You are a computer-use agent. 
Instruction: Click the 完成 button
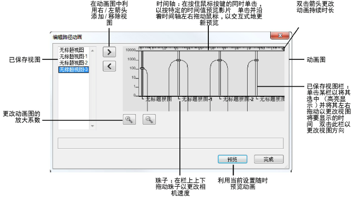269,159
